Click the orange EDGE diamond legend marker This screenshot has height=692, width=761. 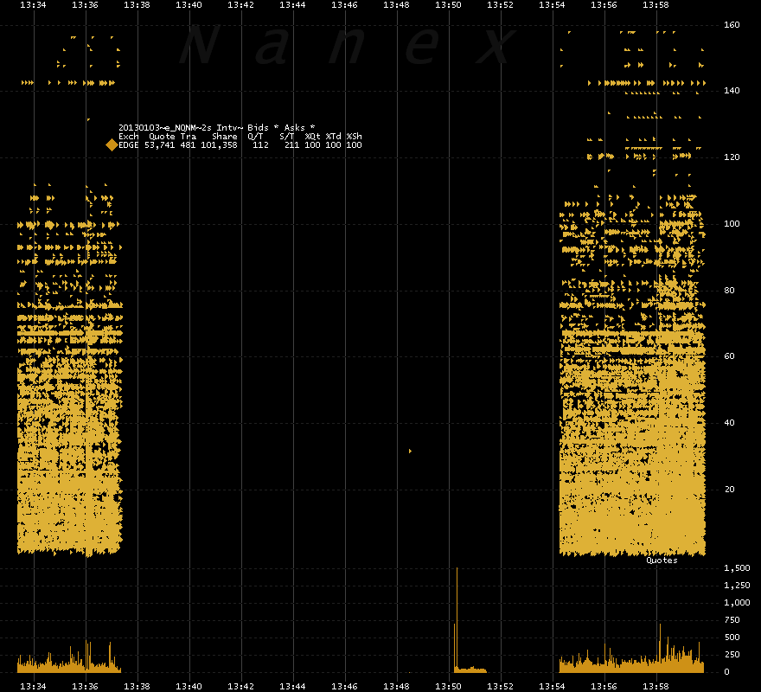(112, 144)
